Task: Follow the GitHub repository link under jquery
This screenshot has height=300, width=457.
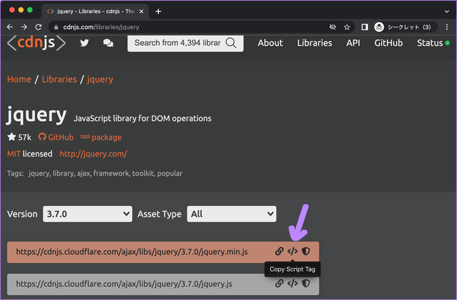Action: 56,137
